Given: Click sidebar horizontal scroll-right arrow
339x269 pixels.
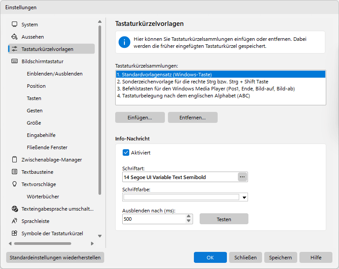Looking at the screenshot, I should (x=92, y=244).
